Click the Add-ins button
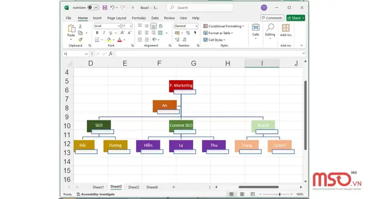This screenshot has width=368, height=199. point(286,31)
